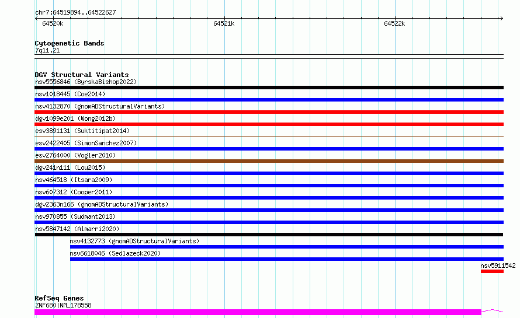This screenshot has height=318, width=520.
Task: Open the nsv970855 (Sudmant2013) label
Action: [75, 216]
